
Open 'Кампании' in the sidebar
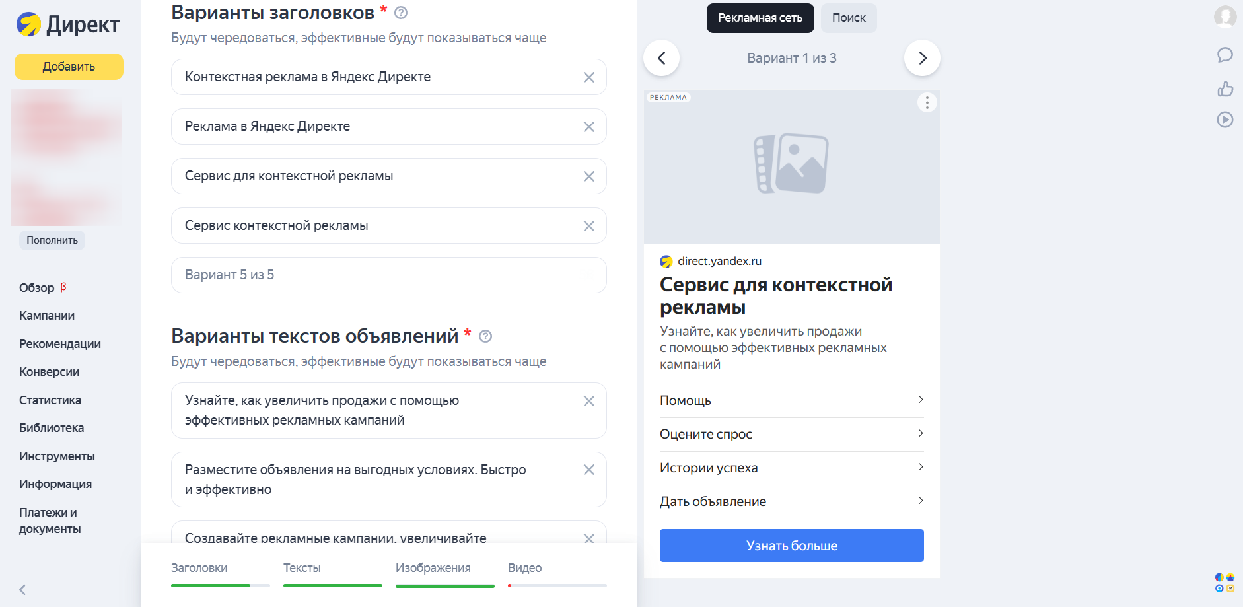47,316
